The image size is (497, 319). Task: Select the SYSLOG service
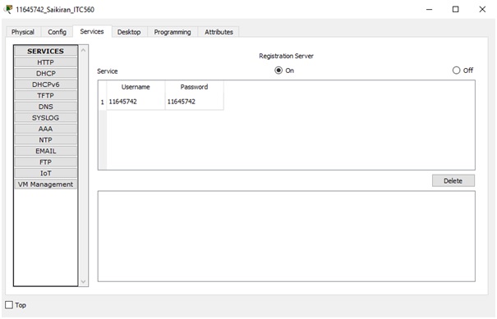(x=46, y=118)
